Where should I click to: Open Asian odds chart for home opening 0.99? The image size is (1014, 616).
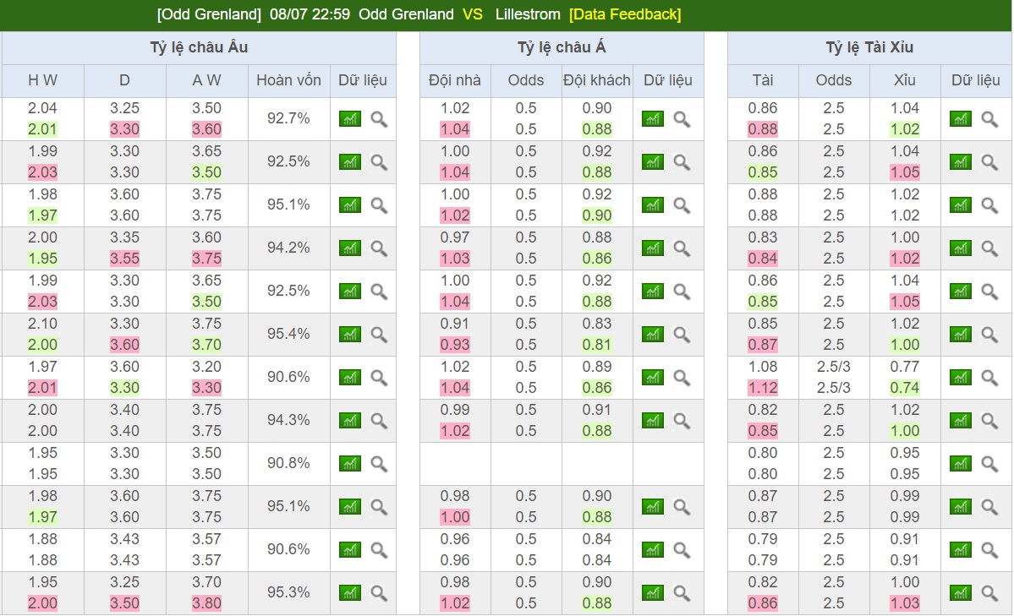[653, 421]
